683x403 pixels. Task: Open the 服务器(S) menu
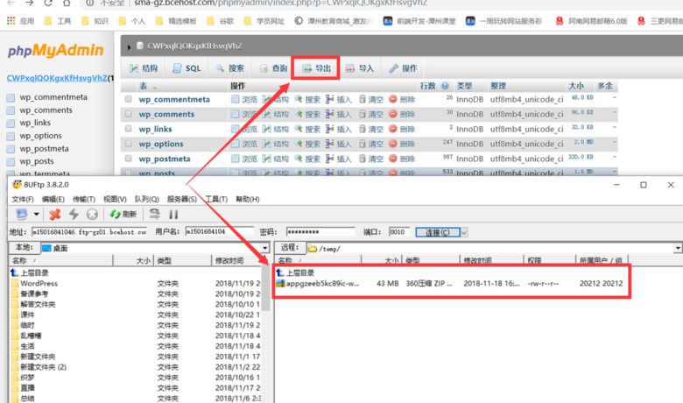coord(182,199)
